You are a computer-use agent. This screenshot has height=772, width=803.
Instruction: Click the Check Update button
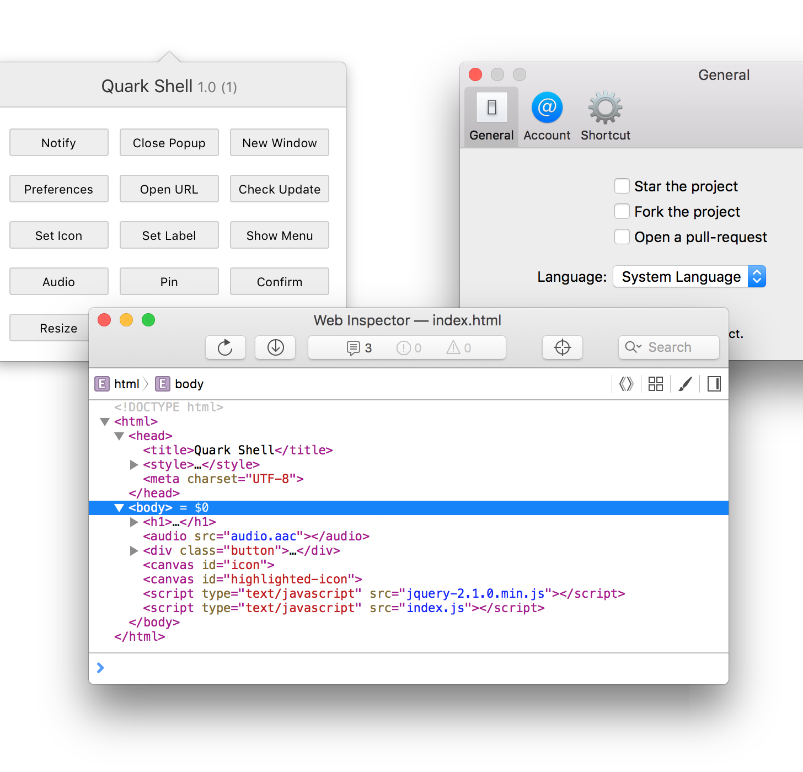click(280, 189)
